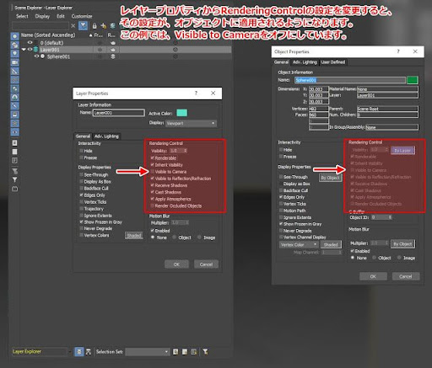
Task: Toggle Display Hidden eye icon in sidebar
Action: coord(14,132)
